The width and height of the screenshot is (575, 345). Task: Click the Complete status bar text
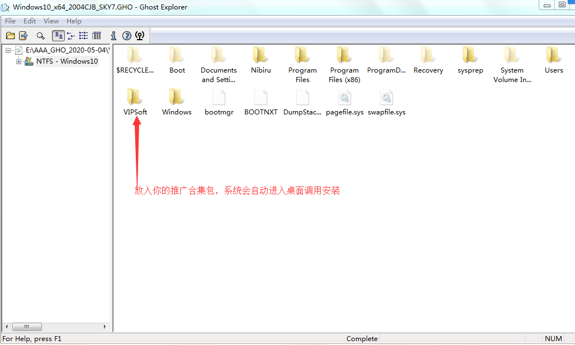pos(362,339)
